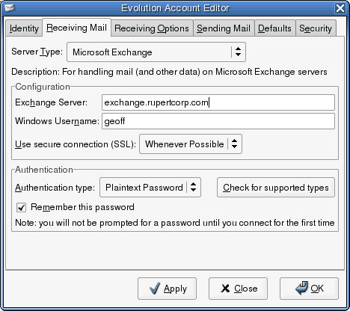Click Check for supported types button
The height and width of the screenshot is (311, 350).
(276, 188)
